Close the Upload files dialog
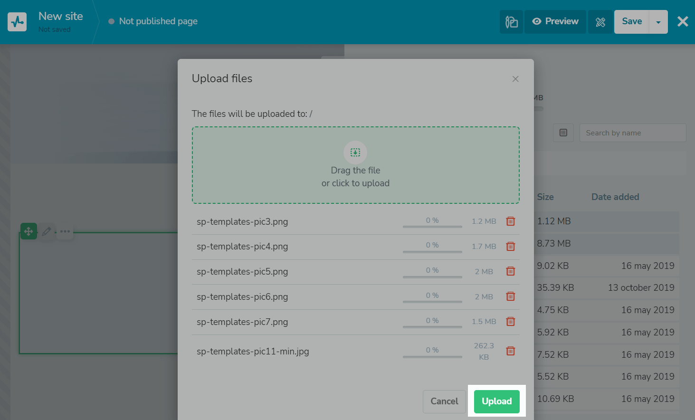 pos(515,79)
